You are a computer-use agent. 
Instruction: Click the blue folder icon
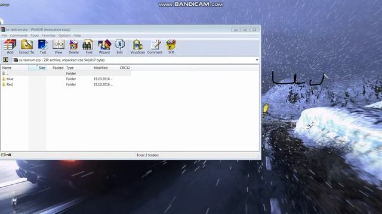pos(4,79)
